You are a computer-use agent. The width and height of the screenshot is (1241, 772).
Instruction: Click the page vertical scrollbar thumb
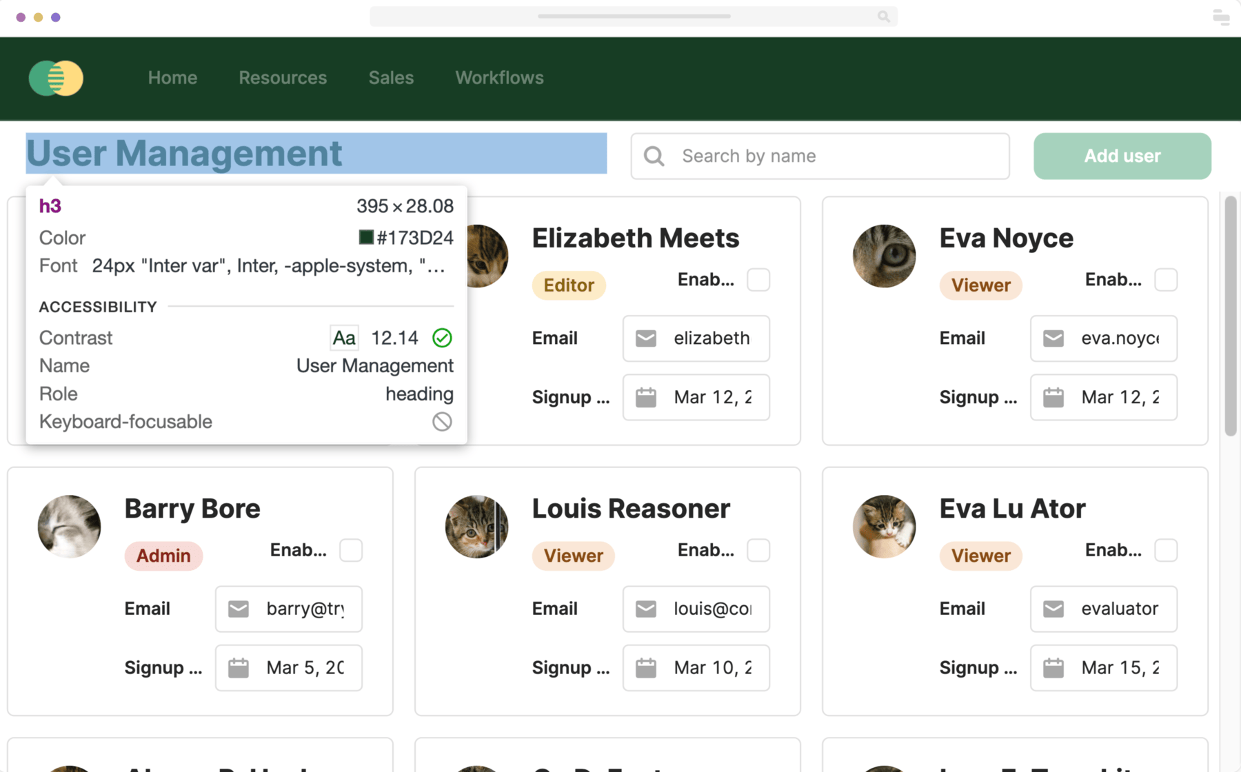pyautogui.click(x=1230, y=316)
